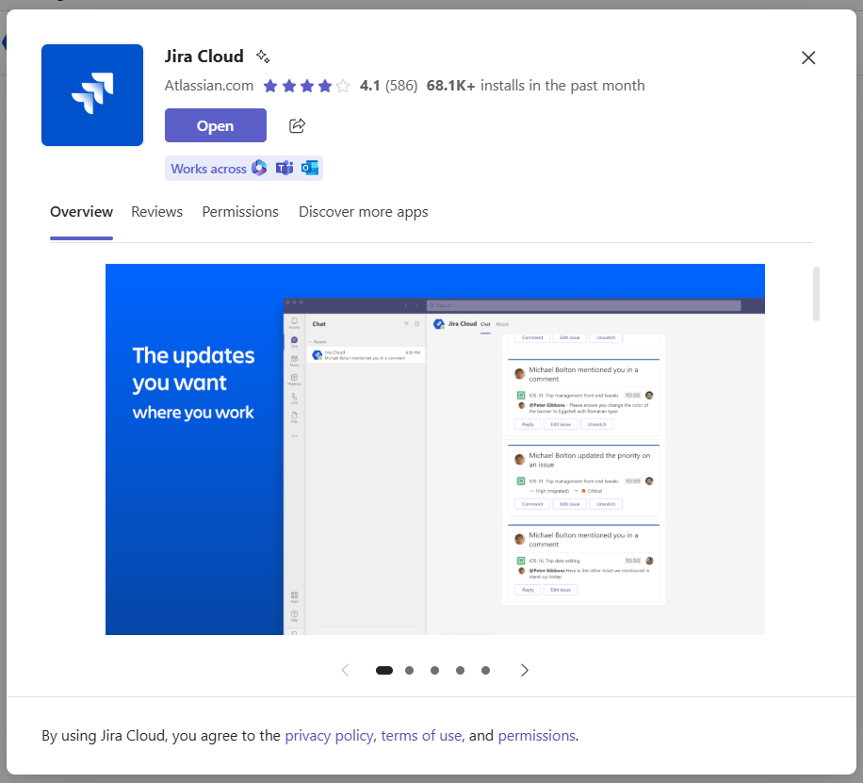Image resolution: width=863 pixels, height=783 pixels.
Task: Jump to the second carousel slide dot
Action: point(410,670)
